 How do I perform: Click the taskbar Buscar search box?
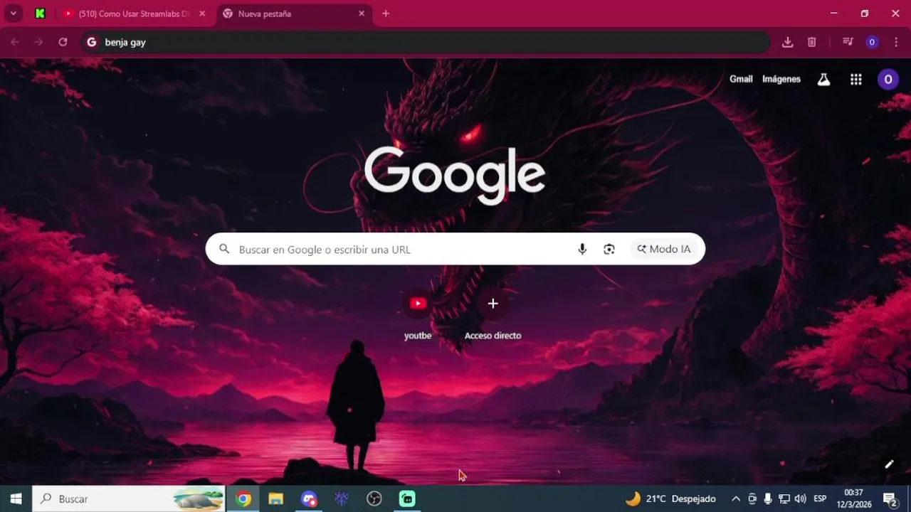coord(129,498)
